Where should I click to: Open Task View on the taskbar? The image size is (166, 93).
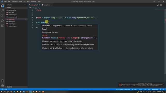[x=11, y=92]
